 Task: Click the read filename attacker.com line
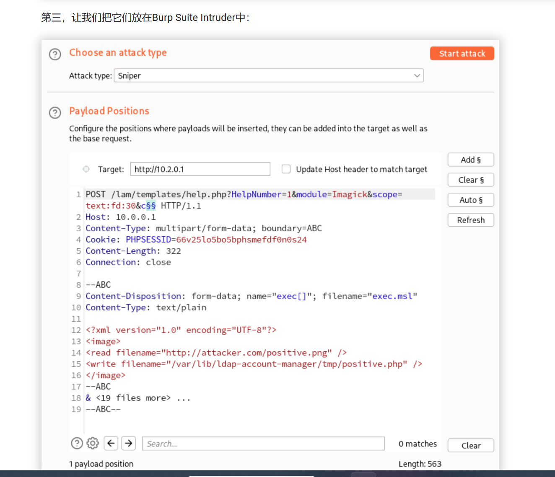pos(216,353)
